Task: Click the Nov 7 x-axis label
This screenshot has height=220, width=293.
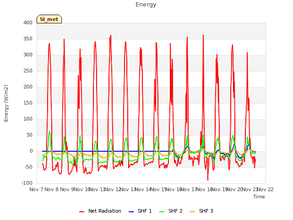Action: 36,189
